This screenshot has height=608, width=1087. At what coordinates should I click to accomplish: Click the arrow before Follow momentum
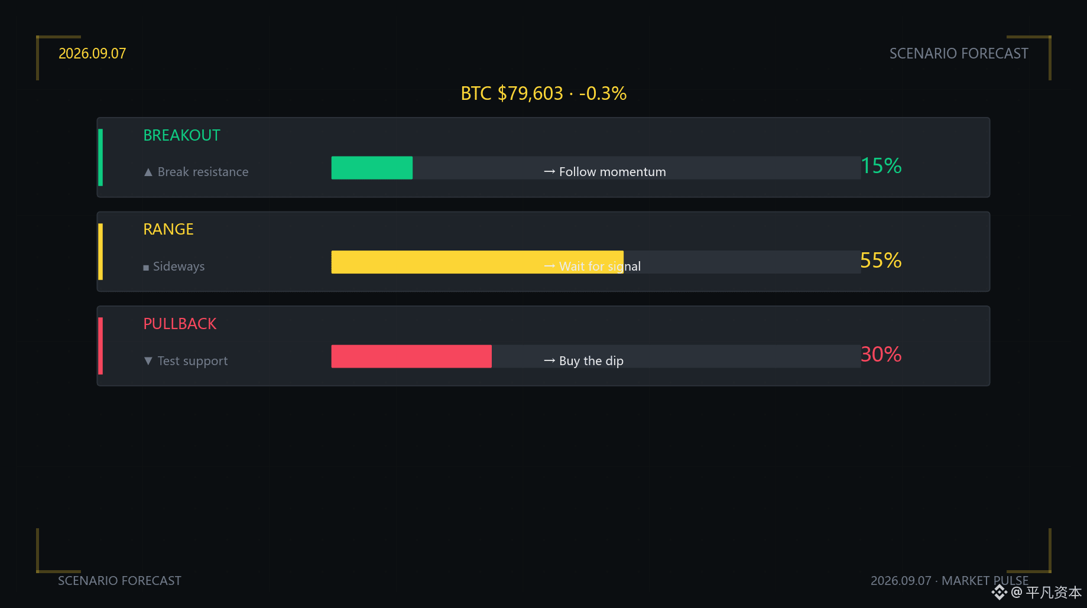click(x=549, y=171)
